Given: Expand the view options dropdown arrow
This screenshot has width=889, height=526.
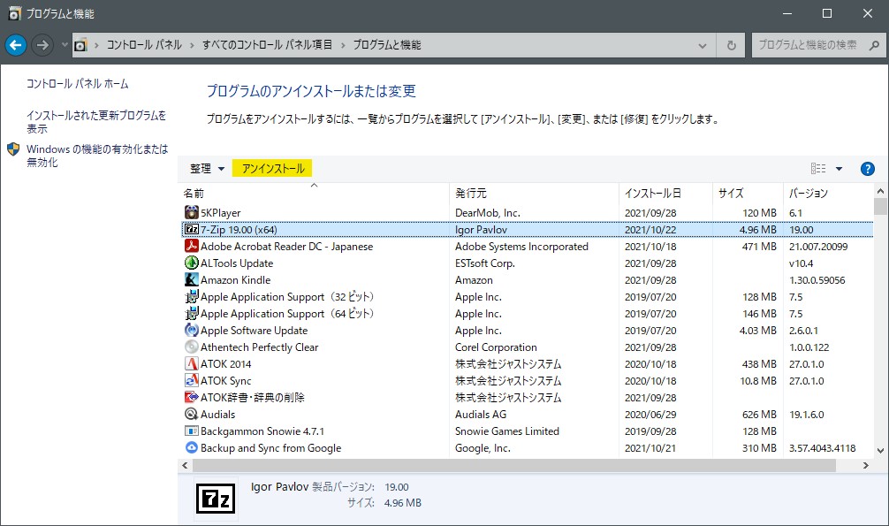Looking at the screenshot, I should click(x=840, y=169).
